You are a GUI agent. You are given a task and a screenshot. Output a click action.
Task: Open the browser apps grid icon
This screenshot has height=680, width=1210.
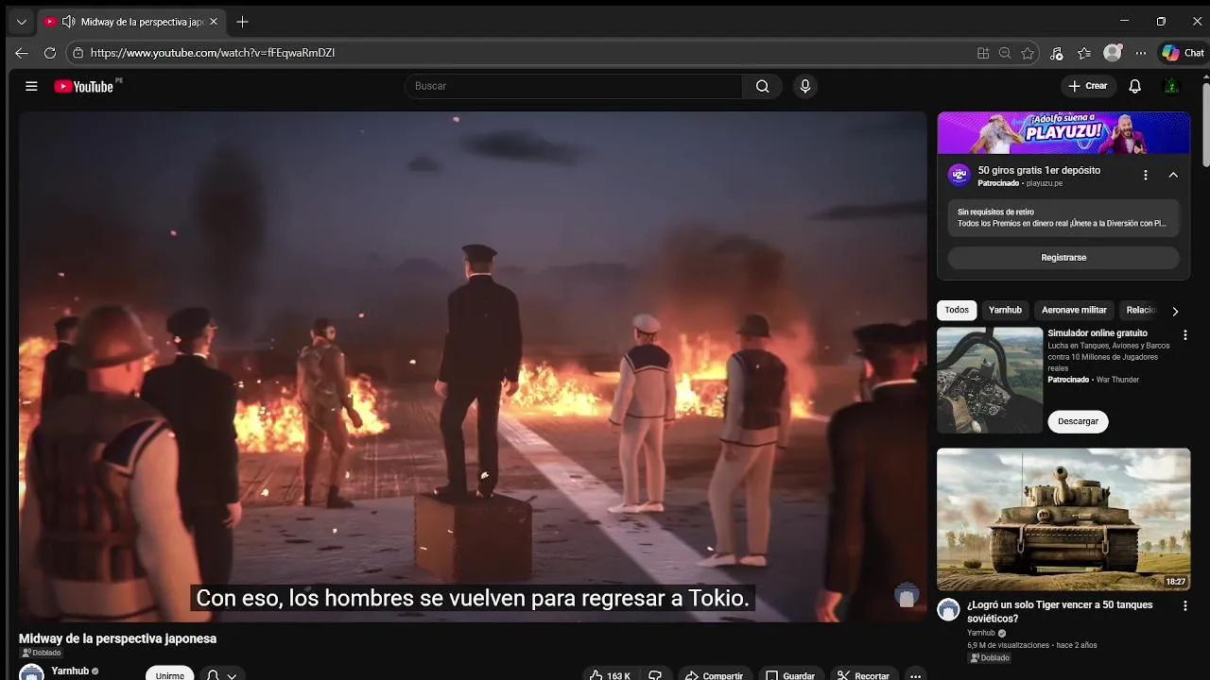click(x=983, y=53)
